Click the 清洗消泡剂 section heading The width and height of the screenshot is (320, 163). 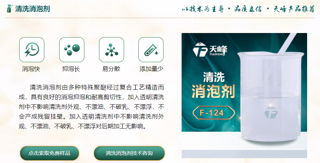(32, 9)
